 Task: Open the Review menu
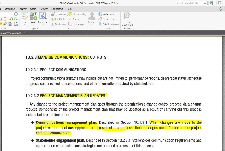click(x=44, y=9)
